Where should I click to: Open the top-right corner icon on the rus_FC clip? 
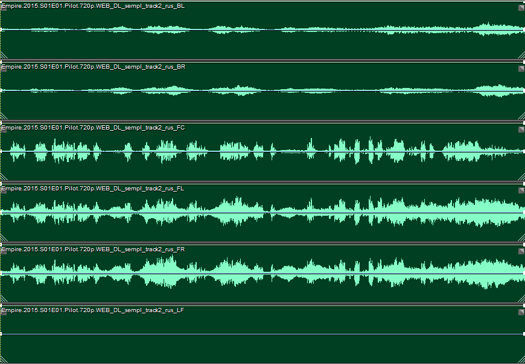pyautogui.click(x=521, y=130)
